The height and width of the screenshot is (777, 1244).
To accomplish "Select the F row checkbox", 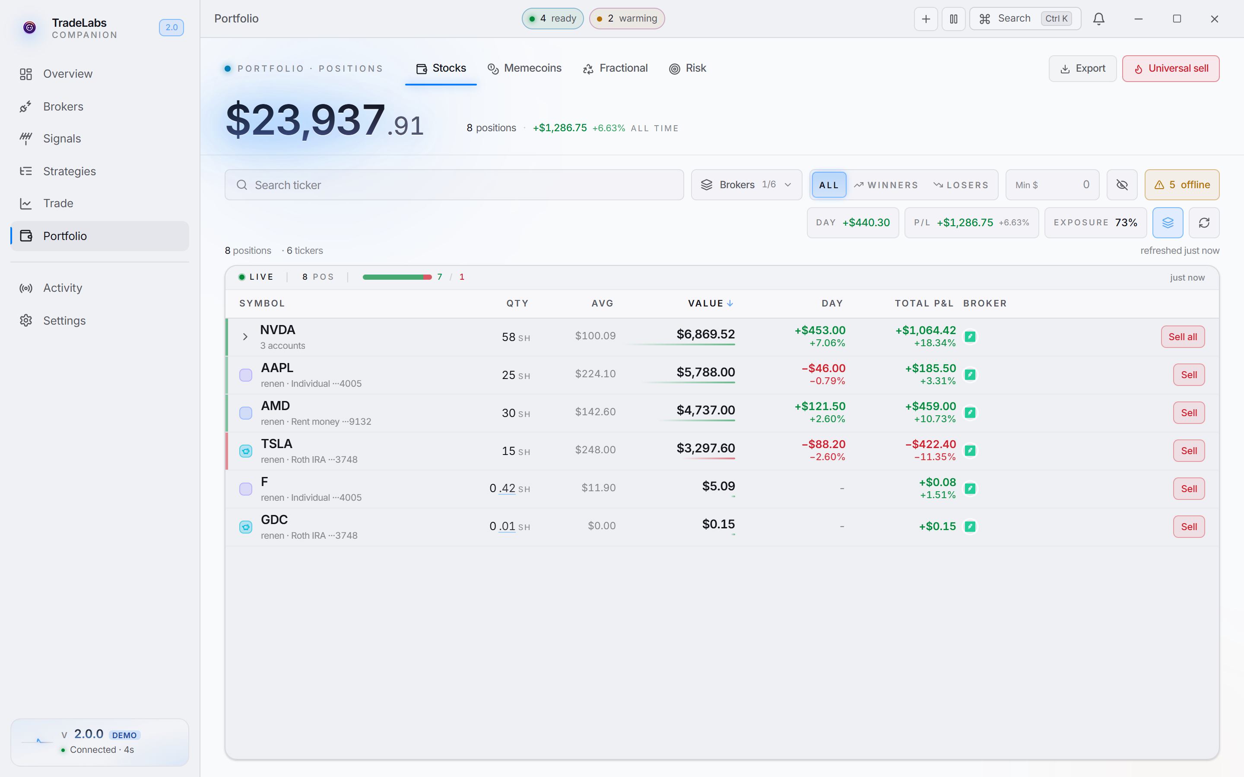I will [246, 489].
